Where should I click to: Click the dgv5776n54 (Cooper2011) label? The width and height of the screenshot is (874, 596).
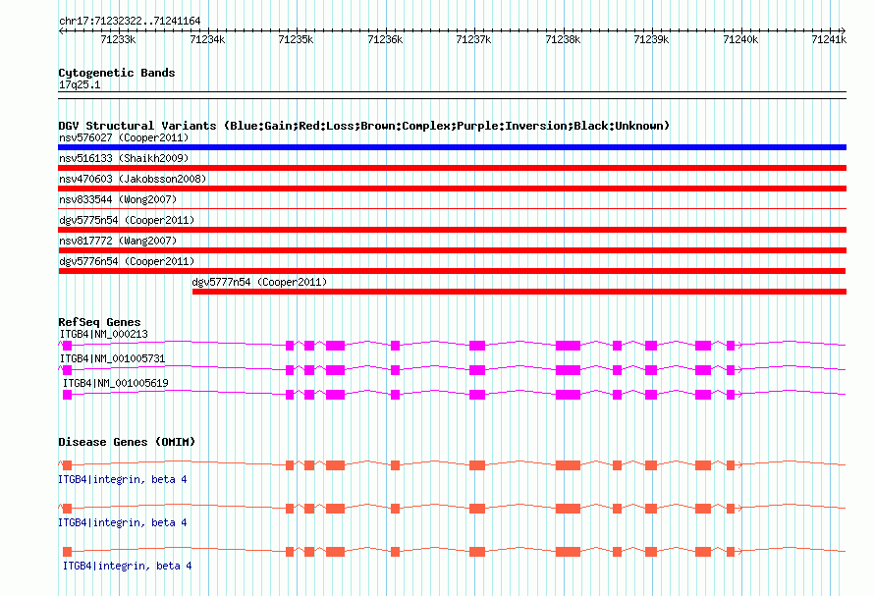click(x=127, y=261)
